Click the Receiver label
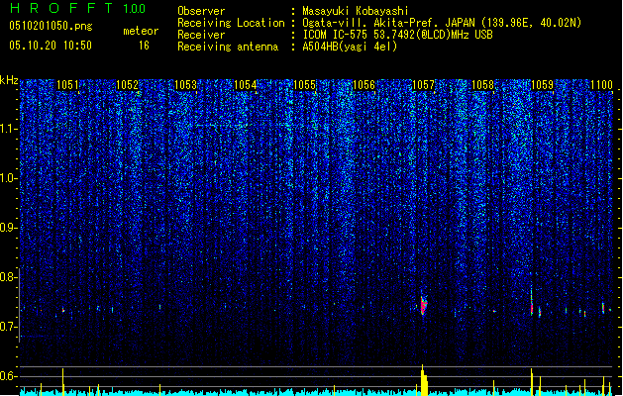This screenshot has height=396, width=623. [201, 35]
